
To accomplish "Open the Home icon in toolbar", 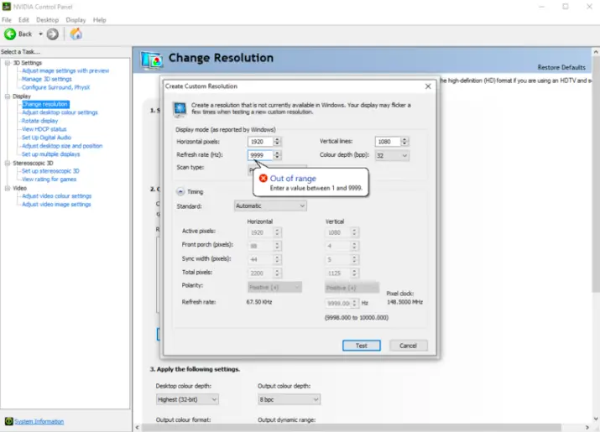I will click(x=76, y=34).
